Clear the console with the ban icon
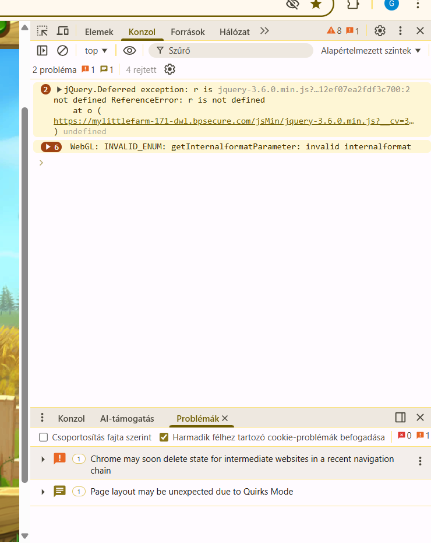The width and height of the screenshot is (431, 543). coord(62,51)
